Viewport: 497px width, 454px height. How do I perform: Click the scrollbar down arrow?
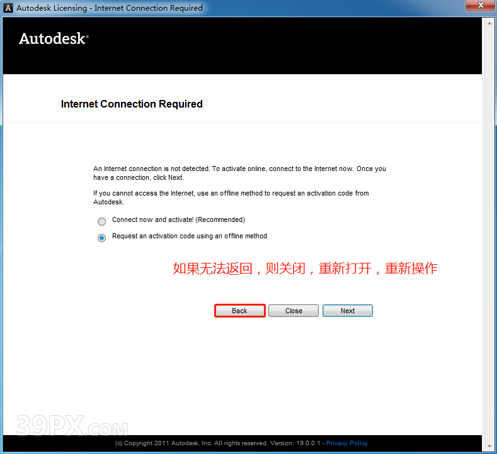coord(489,447)
